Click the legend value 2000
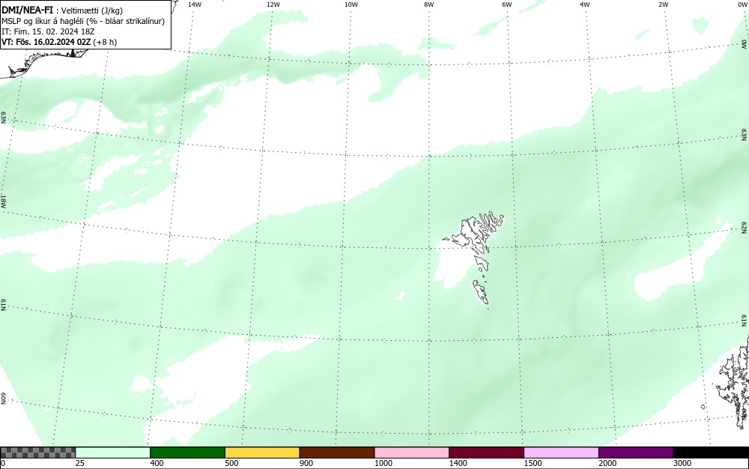Screen dimensions: 749x469 [x=607, y=463]
